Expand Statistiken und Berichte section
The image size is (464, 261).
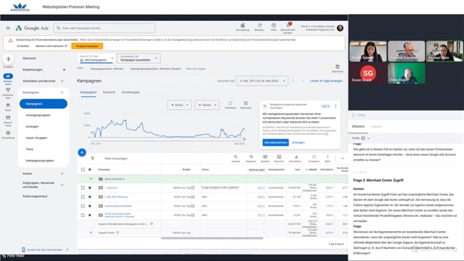click(62, 81)
